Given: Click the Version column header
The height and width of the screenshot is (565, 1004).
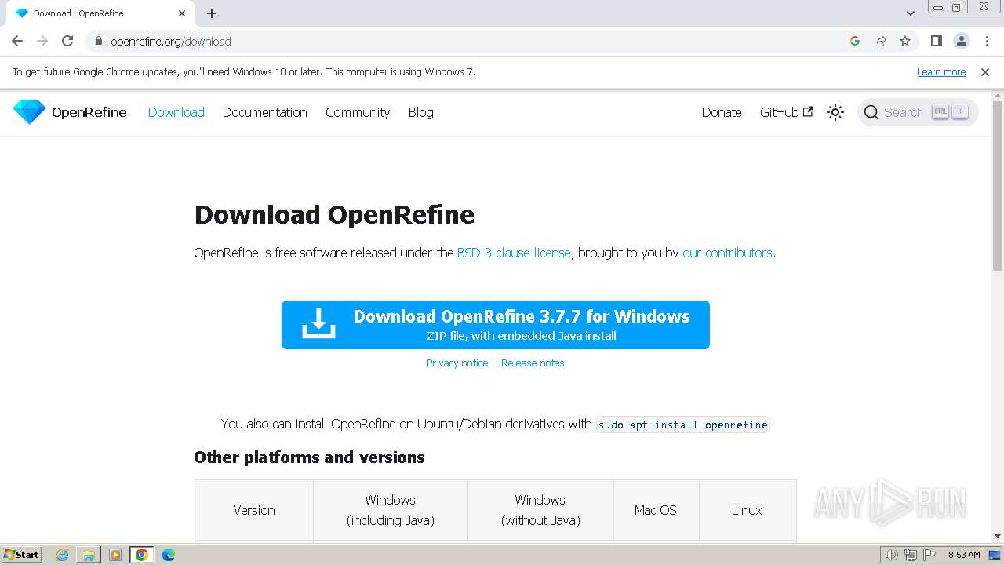Looking at the screenshot, I should click(254, 510).
